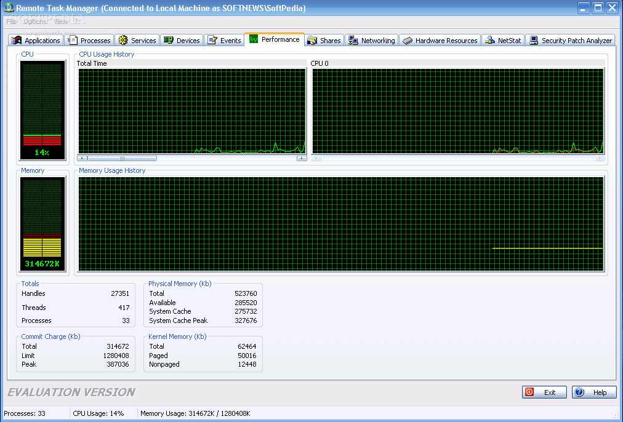Open the Hardware Resources icon

[408, 41]
